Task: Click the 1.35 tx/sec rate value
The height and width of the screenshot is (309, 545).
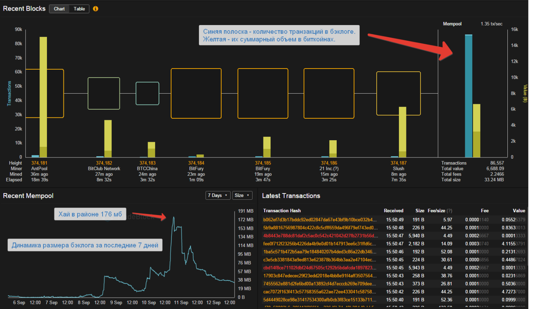Action: coord(491,24)
